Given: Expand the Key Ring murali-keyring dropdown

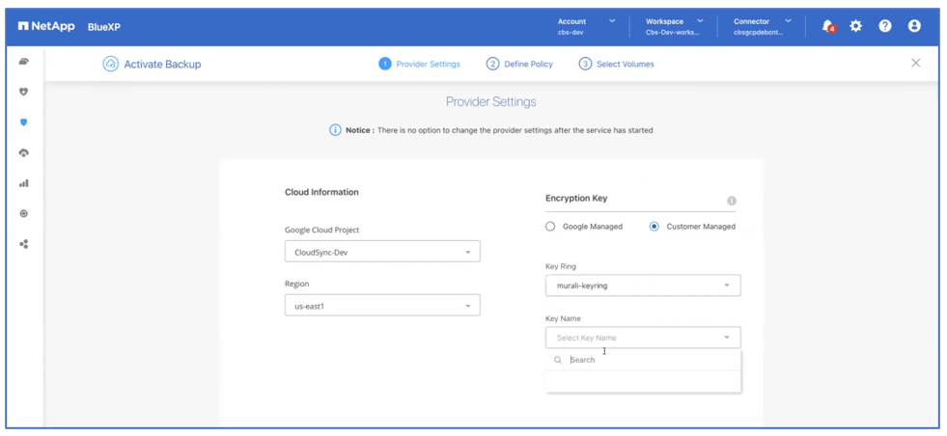Looking at the screenshot, I should [643, 286].
